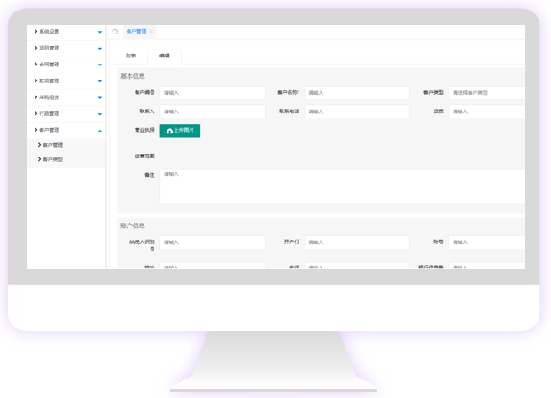Collapse 客户管理 using its up arrow
This screenshot has width=551, height=398.
click(100, 131)
